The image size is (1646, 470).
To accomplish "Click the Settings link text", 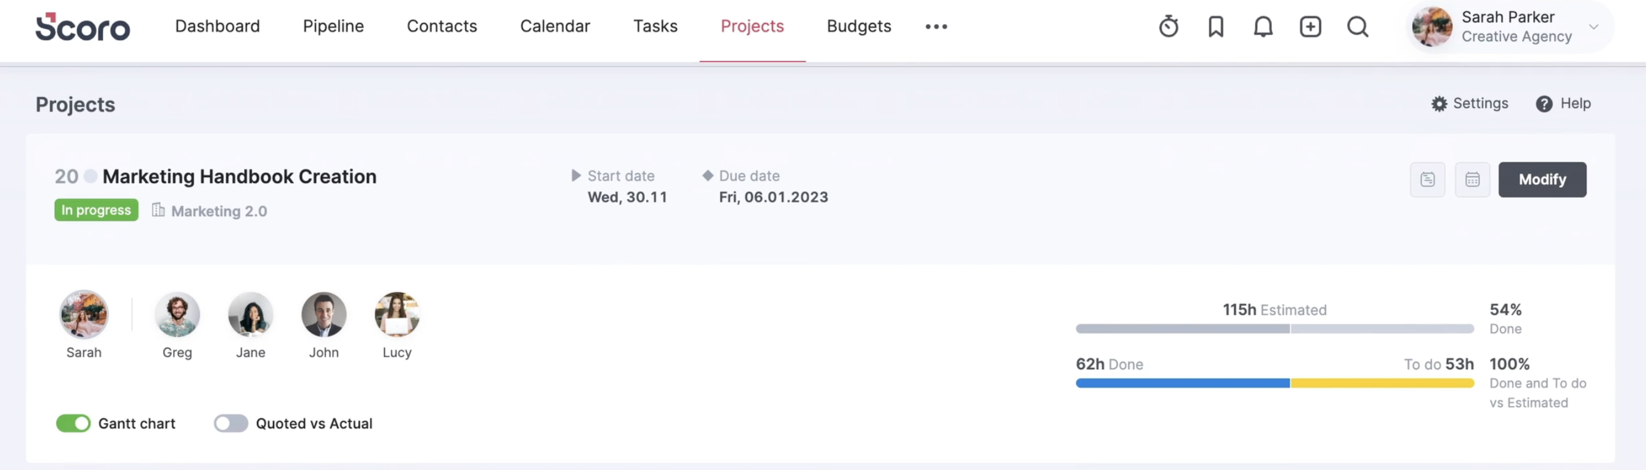I will click(1480, 103).
